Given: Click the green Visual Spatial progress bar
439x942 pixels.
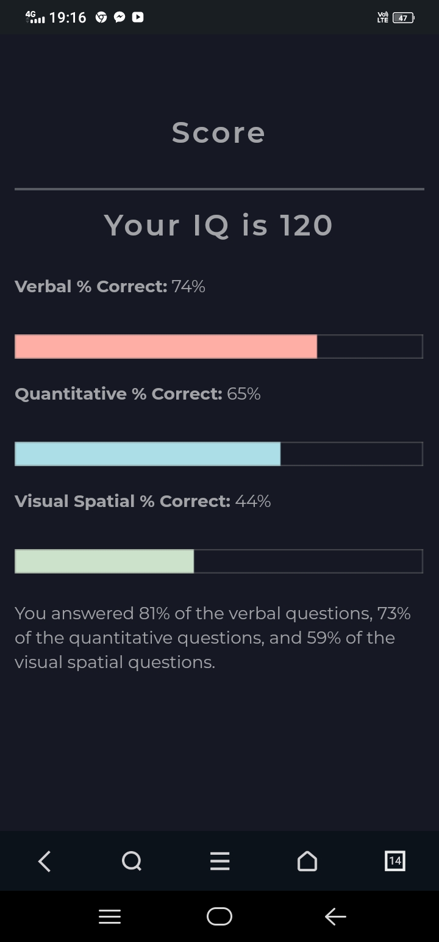Looking at the screenshot, I should (104, 561).
